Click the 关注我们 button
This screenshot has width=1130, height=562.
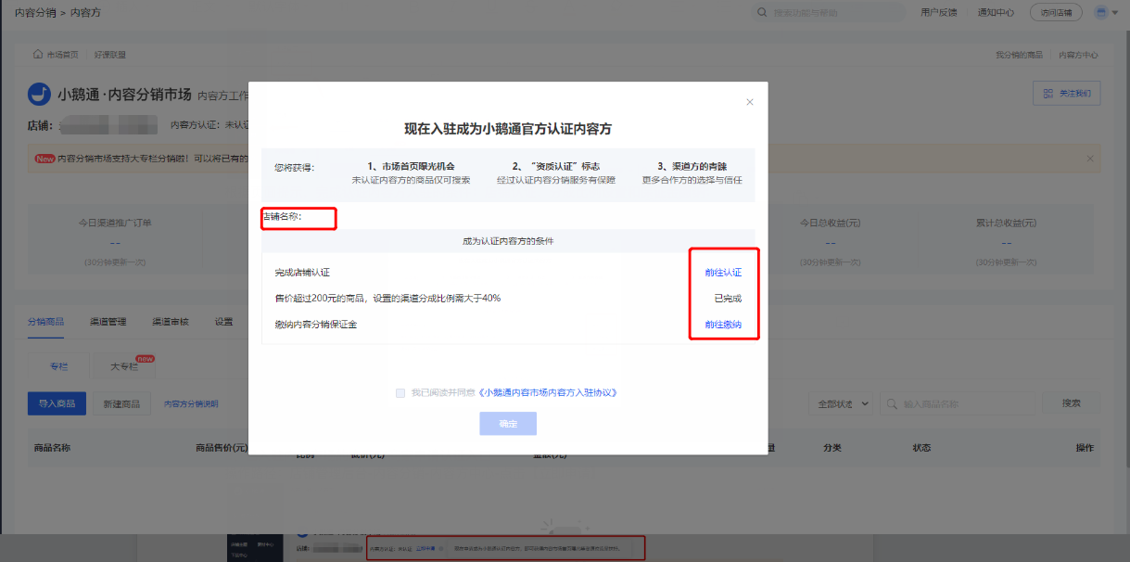(1066, 93)
